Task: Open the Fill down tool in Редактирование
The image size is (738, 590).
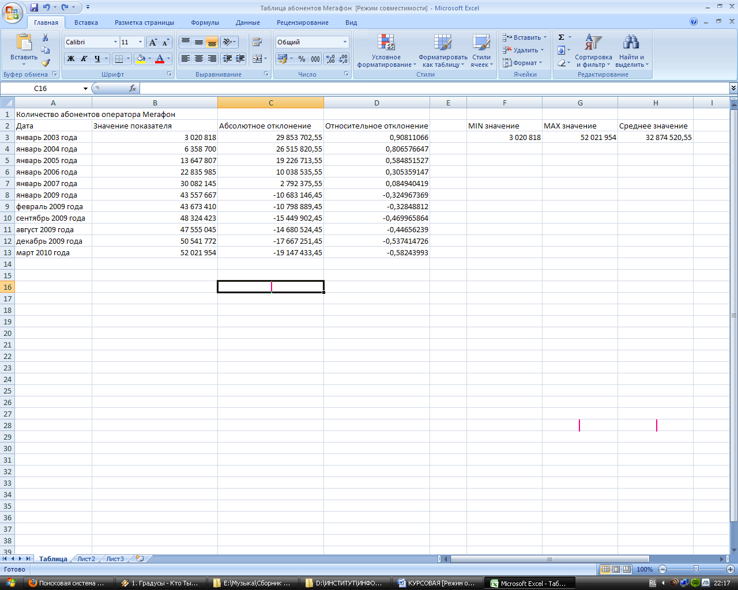Action: click(x=561, y=50)
